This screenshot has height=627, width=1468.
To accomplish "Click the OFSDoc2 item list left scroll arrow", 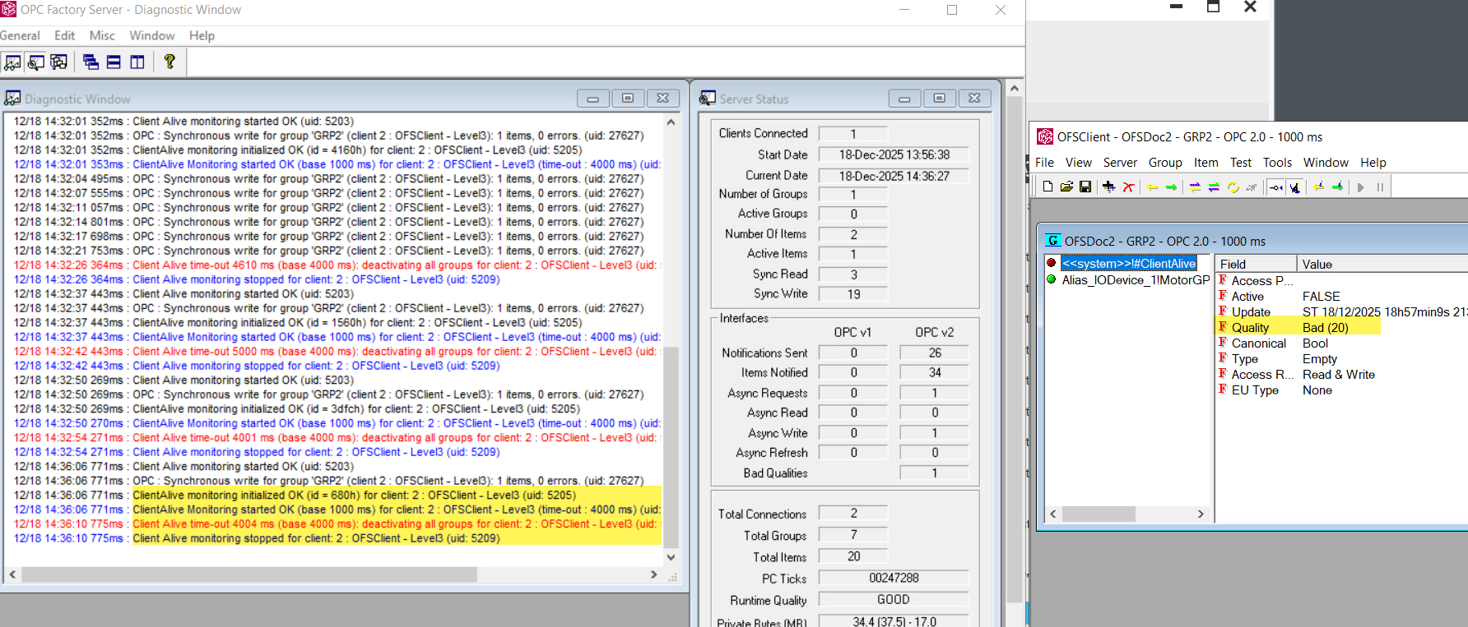I will 1053,514.
